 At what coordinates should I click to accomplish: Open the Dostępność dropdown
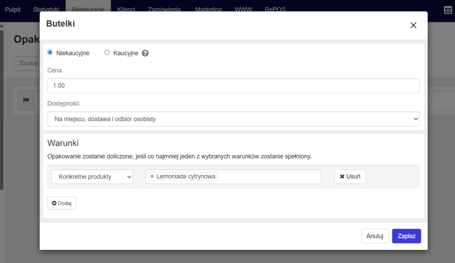pyautogui.click(x=233, y=119)
